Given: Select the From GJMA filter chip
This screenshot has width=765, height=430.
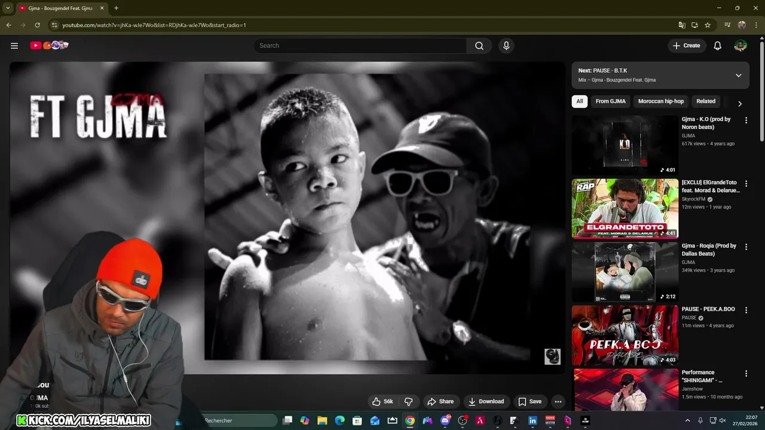Looking at the screenshot, I should [x=610, y=102].
